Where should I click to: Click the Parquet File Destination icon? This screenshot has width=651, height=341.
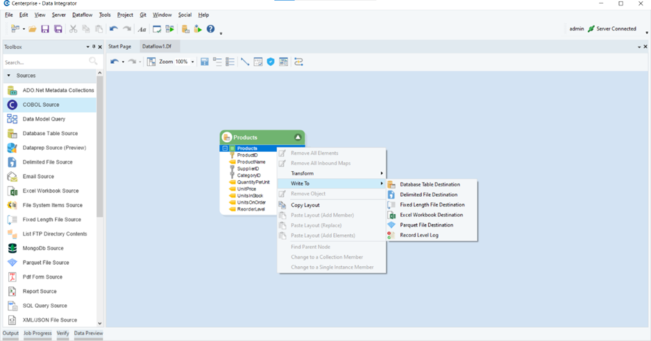tap(391, 225)
